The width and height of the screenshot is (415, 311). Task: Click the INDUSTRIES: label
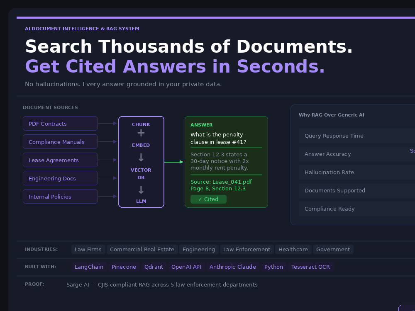[x=41, y=249]
